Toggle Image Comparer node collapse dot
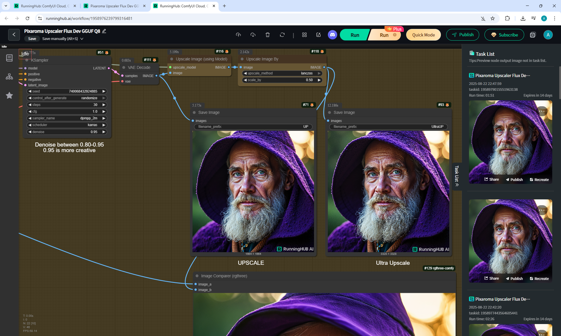 (197, 276)
